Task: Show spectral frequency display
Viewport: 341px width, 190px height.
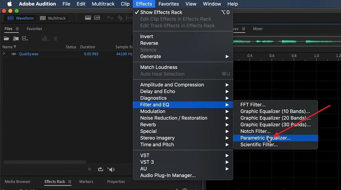Action: (x=88, y=18)
